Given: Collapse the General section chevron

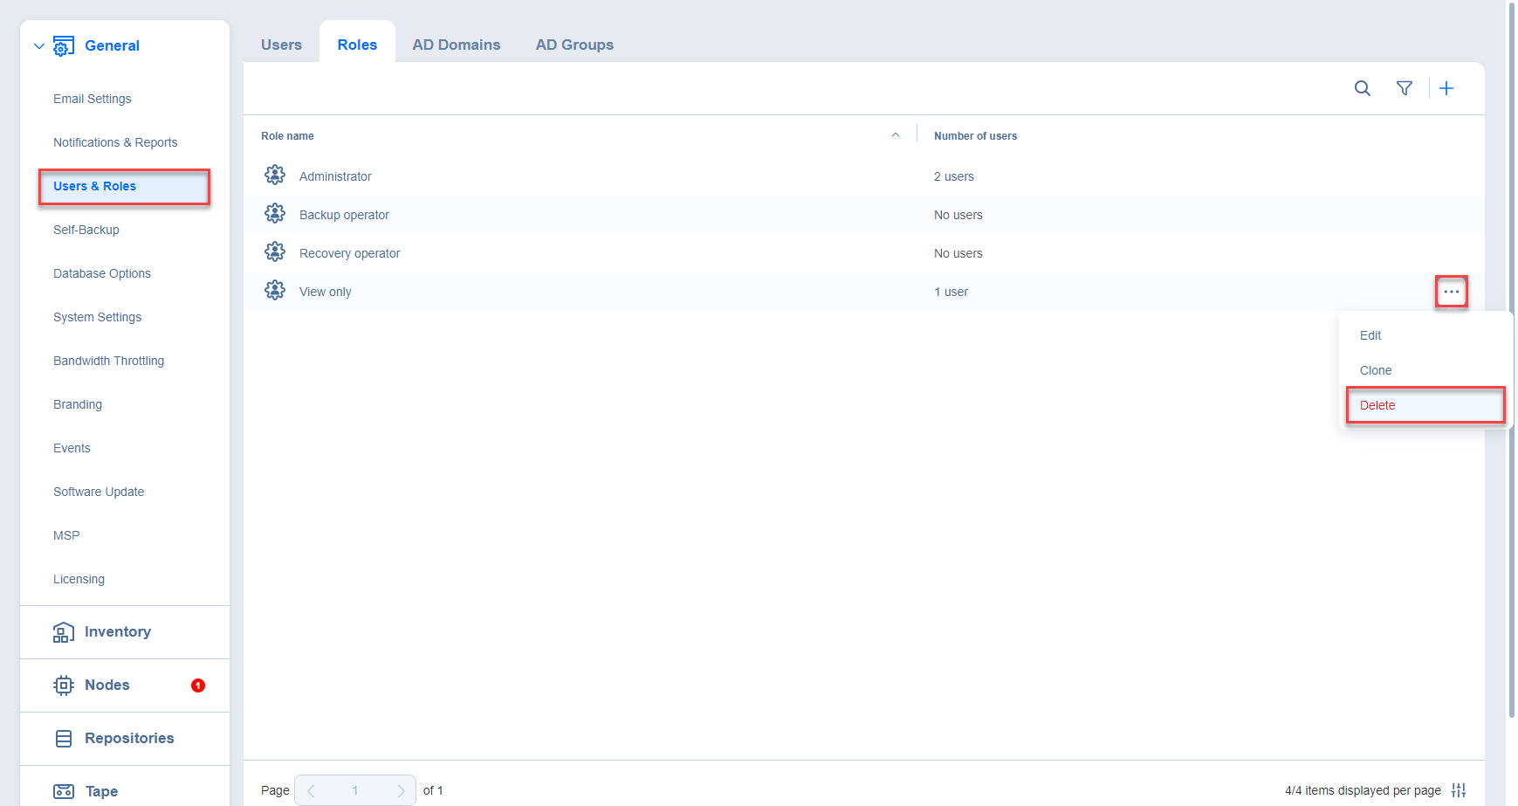Looking at the screenshot, I should coord(39,46).
